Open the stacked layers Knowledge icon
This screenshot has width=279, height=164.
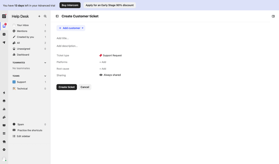(4, 101)
